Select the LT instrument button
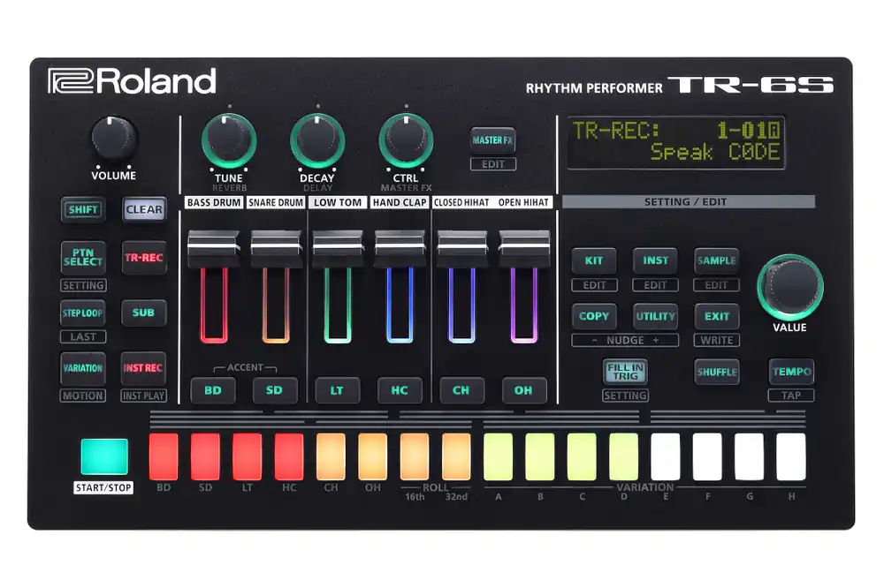Screen dimensions: 884x588 pyautogui.click(x=337, y=390)
